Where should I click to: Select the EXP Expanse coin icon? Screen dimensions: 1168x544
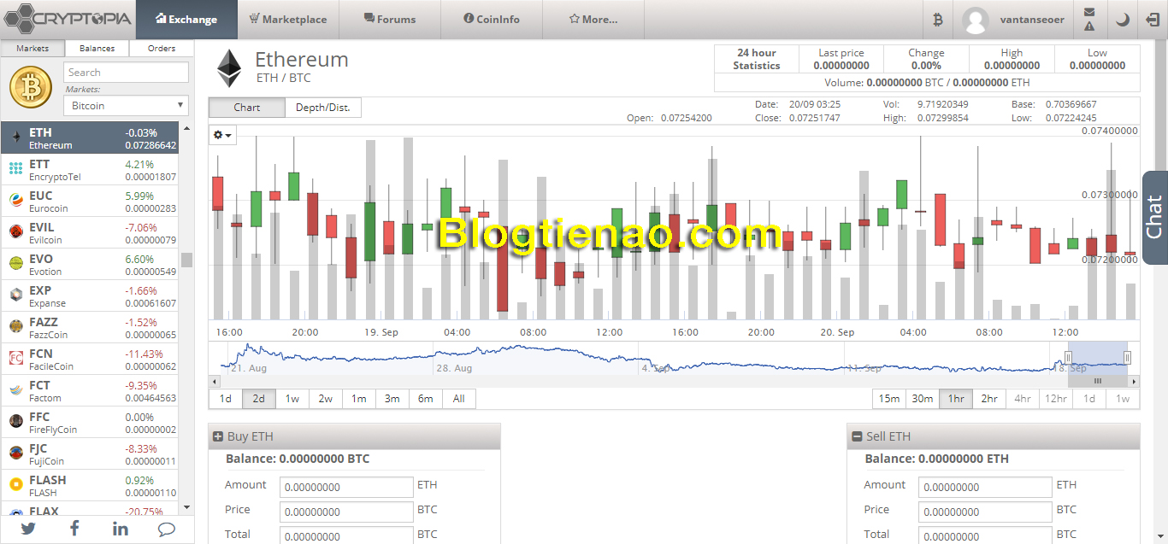(15, 295)
